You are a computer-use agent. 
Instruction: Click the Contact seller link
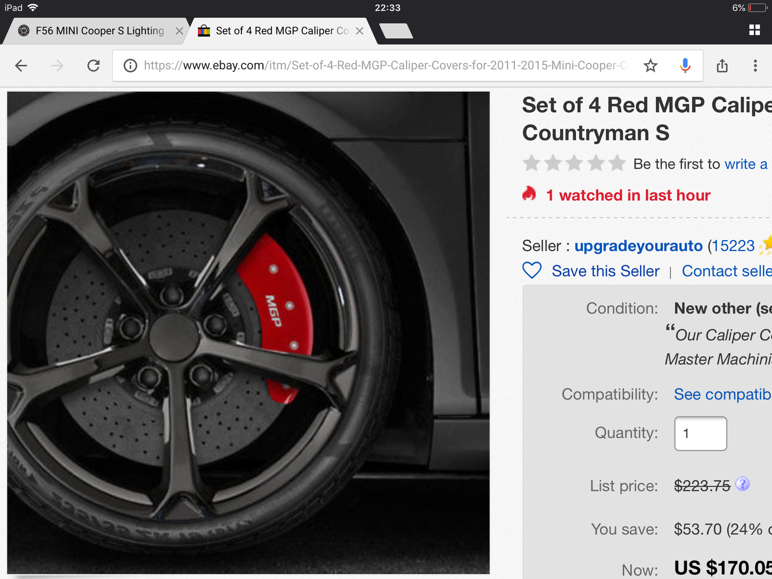(x=727, y=271)
